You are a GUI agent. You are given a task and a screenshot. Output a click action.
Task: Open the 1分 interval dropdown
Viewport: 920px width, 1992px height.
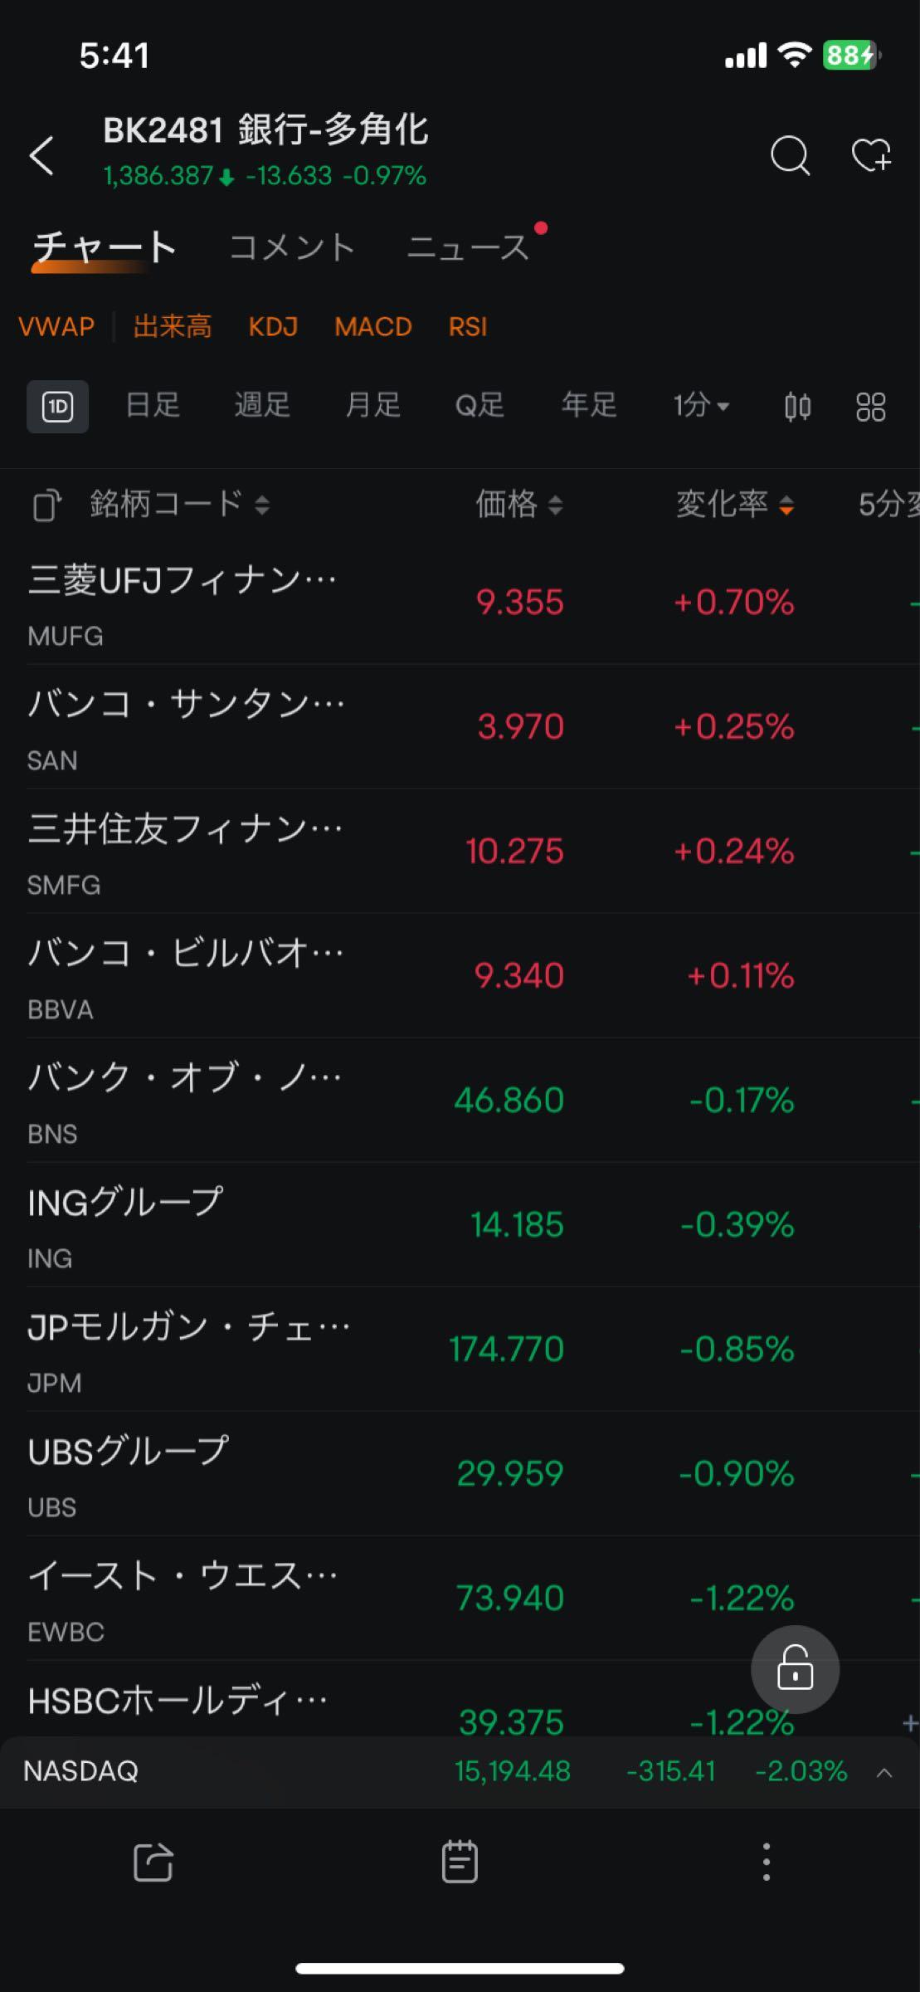click(699, 407)
